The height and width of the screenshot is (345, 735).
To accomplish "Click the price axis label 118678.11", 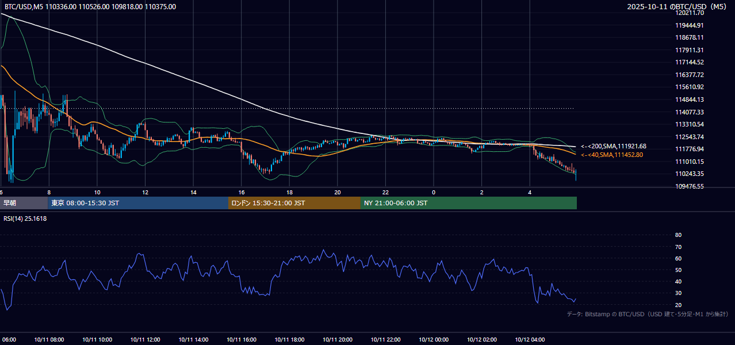I will [689, 37].
